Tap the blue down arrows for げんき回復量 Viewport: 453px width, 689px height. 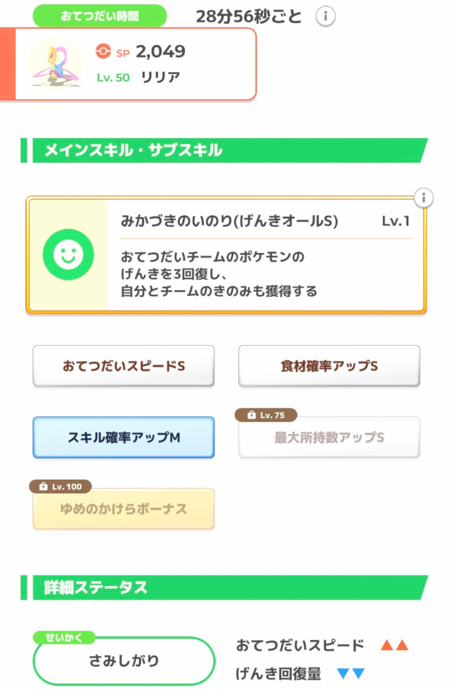[351, 673]
